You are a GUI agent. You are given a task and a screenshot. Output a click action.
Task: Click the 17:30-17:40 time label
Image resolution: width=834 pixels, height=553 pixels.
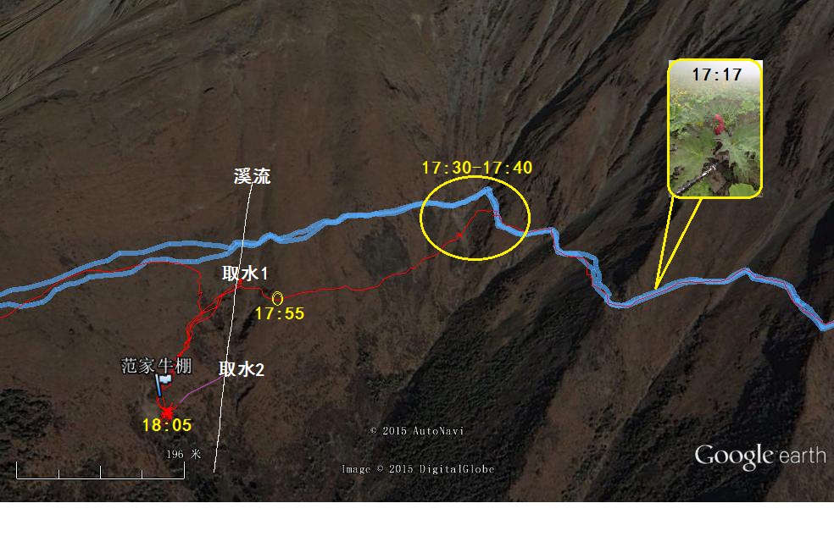click(x=476, y=168)
